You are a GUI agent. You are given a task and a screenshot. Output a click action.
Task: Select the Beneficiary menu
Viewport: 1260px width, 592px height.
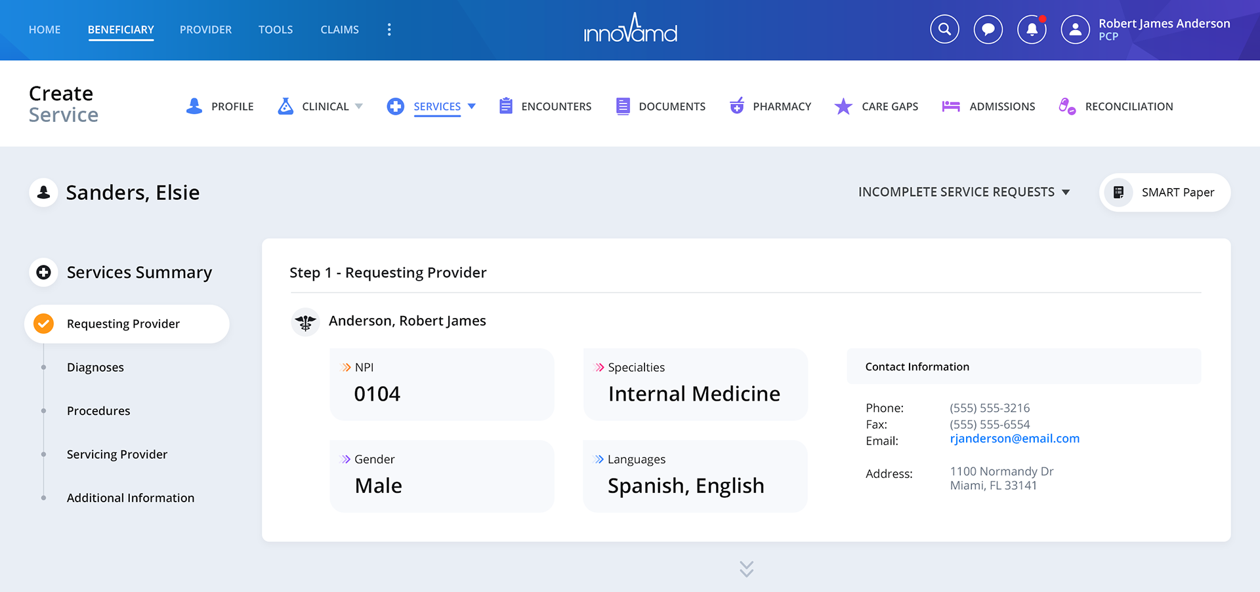[x=121, y=30]
